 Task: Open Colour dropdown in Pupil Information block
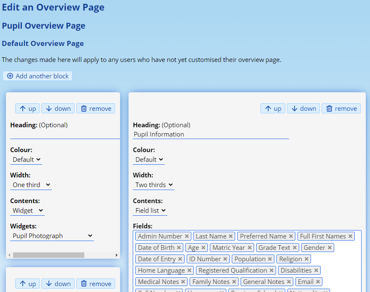pos(149,160)
